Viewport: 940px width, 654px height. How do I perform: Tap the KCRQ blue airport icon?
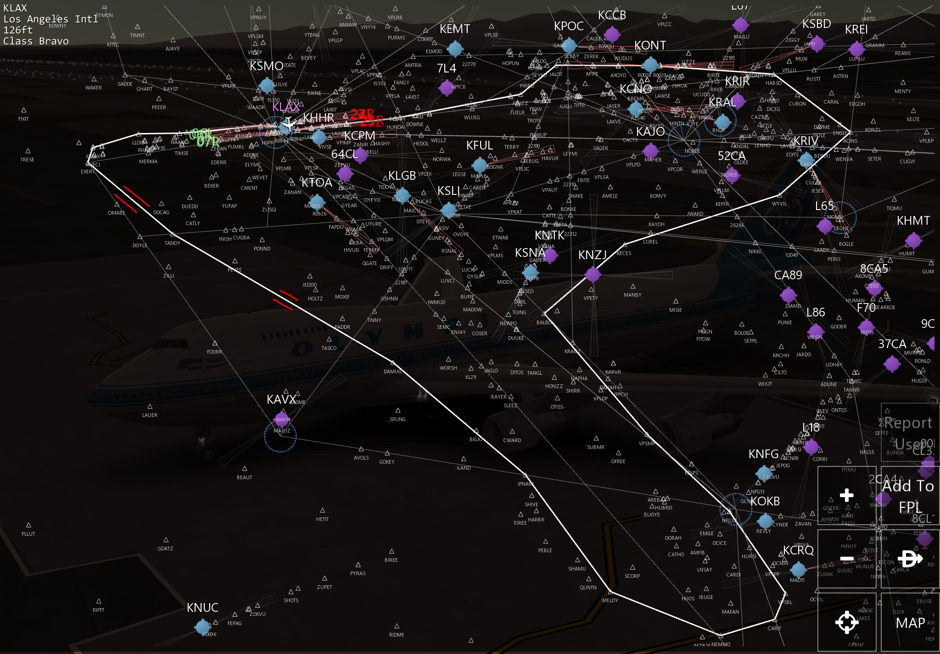798,570
